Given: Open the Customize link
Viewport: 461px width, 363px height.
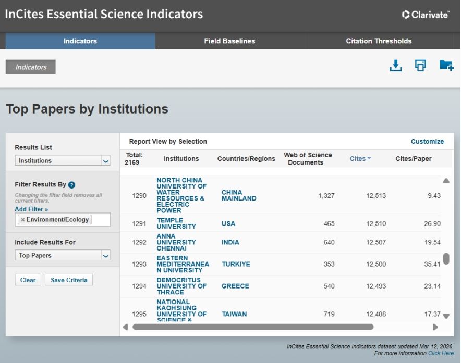Looking at the screenshot, I should tap(427, 142).
